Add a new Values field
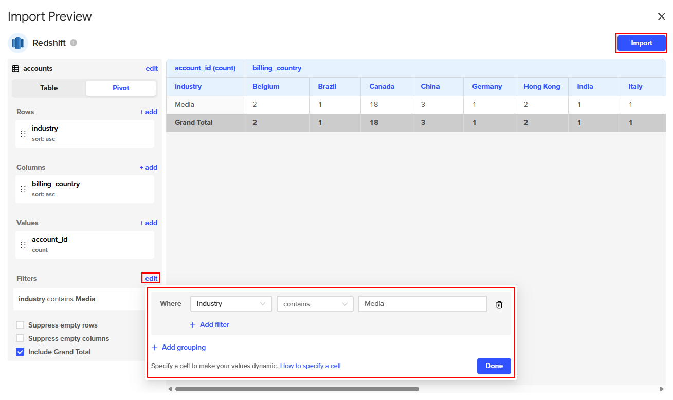This screenshot has width=673, height=400. [148, 223]
